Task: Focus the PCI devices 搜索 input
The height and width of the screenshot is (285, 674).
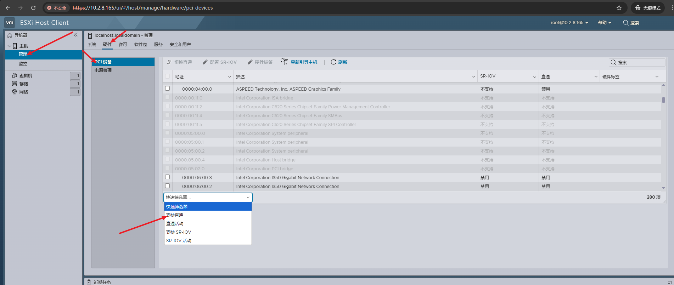Action: [x=637, y=62]
